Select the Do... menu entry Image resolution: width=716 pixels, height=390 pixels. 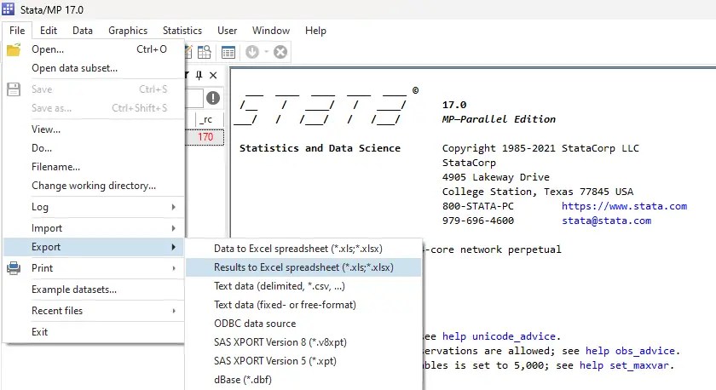click(94, 148)
